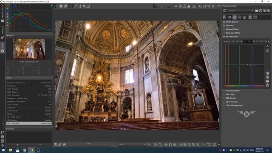Toggle the before/after view icon
Viewport: 272px width, 153px height.
click(66, 6)
